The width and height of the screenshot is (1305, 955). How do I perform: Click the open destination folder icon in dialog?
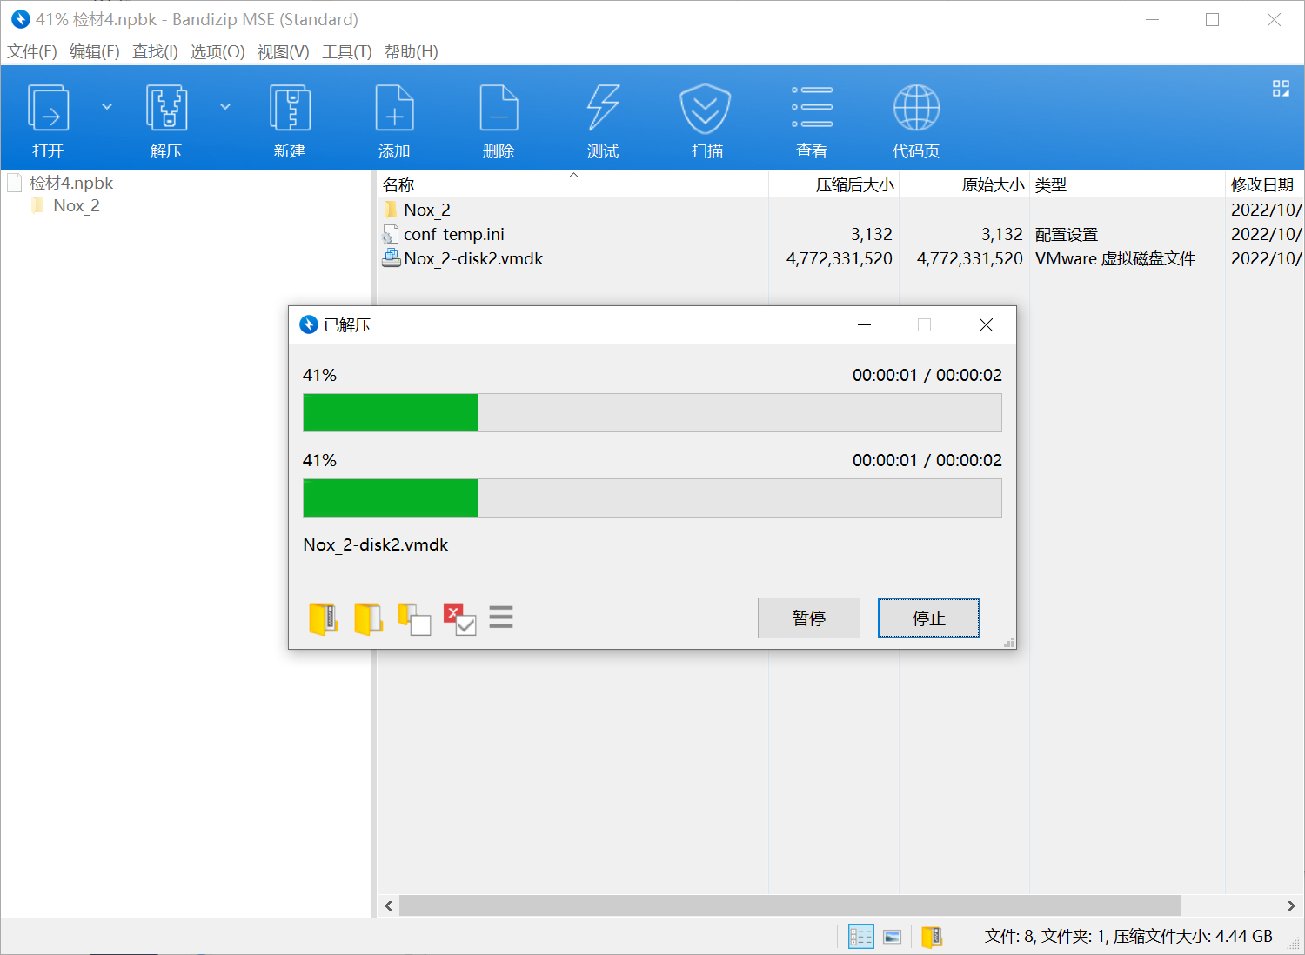[368, 618]
